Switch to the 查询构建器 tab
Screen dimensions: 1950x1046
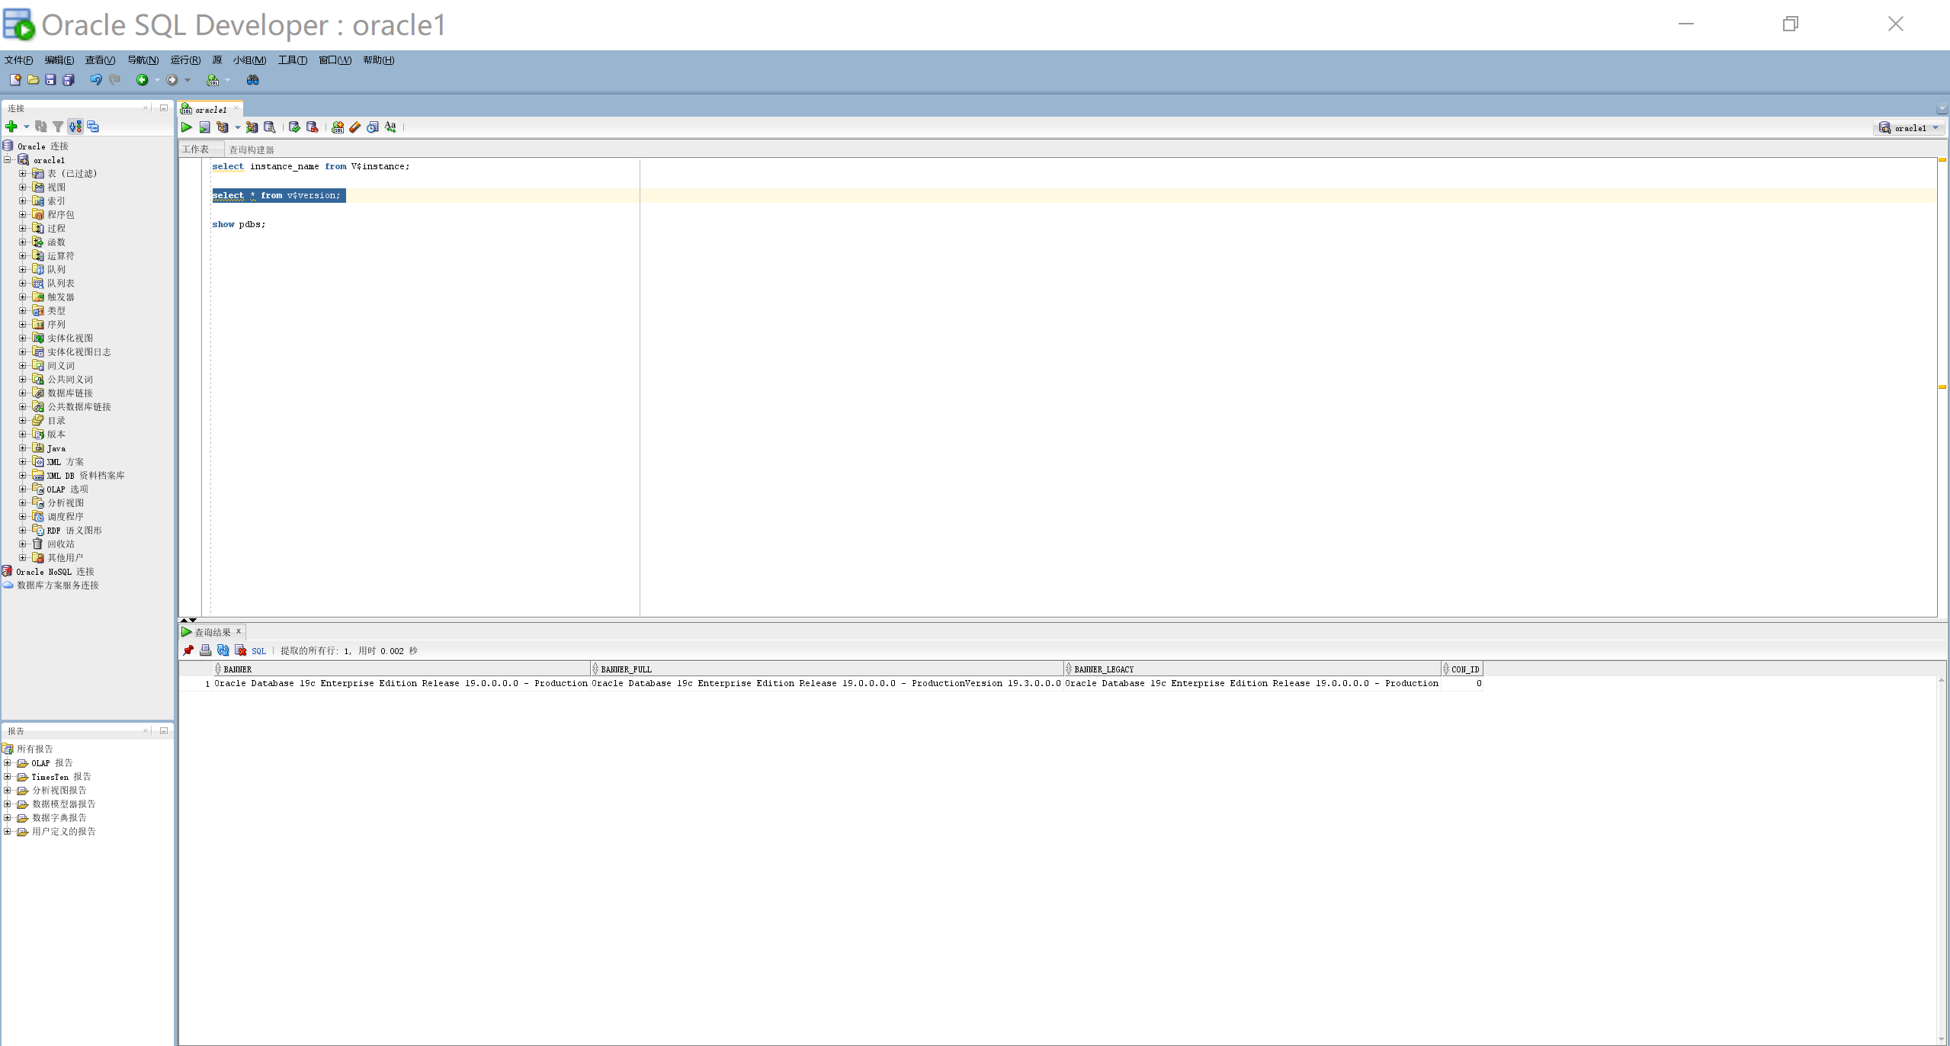[252, 149]
